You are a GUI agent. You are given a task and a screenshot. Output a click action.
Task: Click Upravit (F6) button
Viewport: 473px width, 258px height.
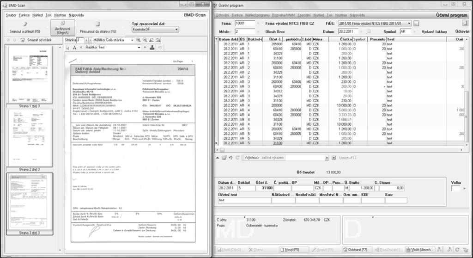click(x=323, y=250)
